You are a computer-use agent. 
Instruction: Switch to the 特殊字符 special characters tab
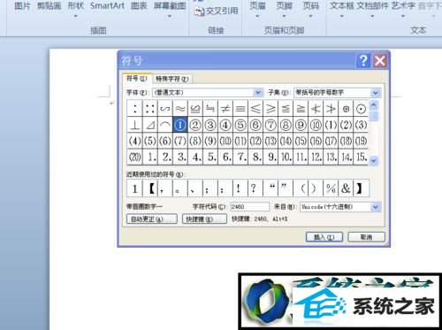(172, 79)
